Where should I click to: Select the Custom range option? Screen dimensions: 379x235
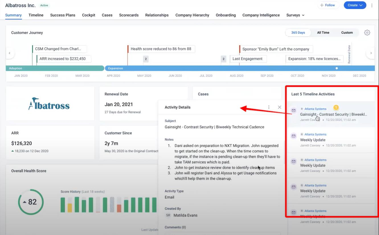347,32
